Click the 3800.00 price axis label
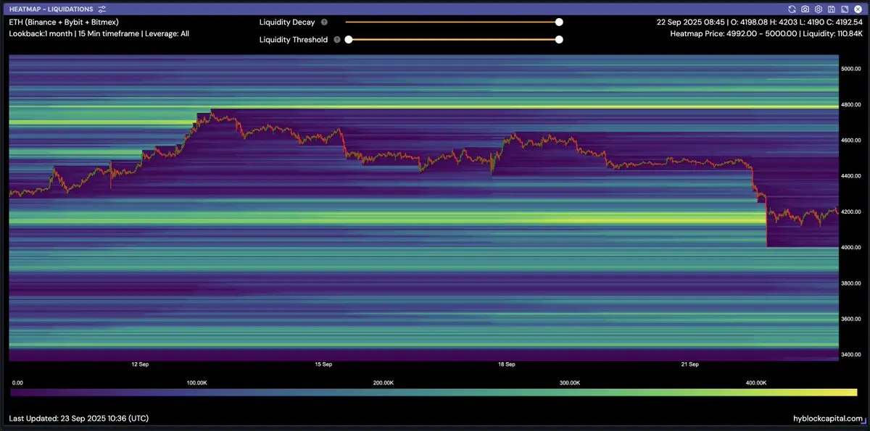 tap(850, 284)
